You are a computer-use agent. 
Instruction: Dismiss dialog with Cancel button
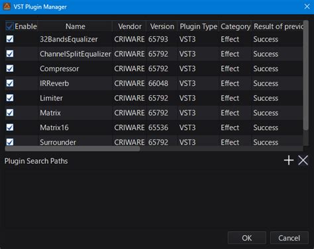tap(289, 238)
